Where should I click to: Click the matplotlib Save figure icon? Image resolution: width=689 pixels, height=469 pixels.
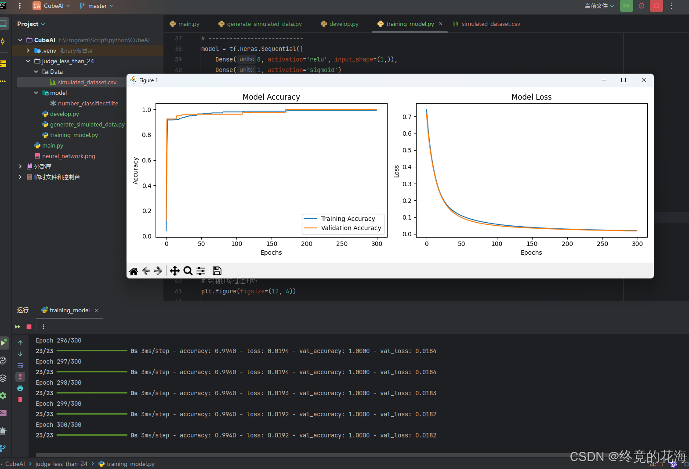[x=217, y=271]
